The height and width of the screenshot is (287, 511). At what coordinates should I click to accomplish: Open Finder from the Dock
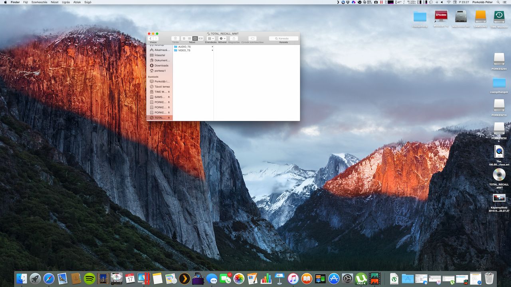click(x=22, y=278)
